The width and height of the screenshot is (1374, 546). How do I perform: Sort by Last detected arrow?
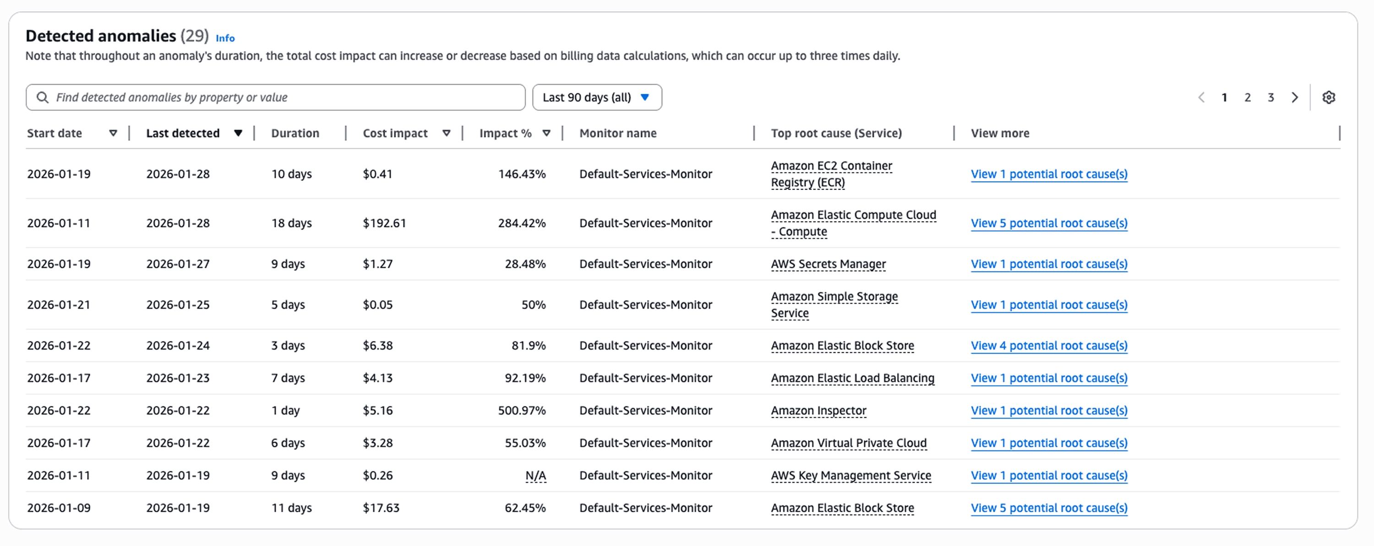point(238,133)
